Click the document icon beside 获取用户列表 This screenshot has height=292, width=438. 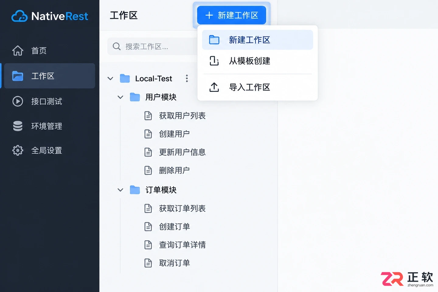[148, 116]
